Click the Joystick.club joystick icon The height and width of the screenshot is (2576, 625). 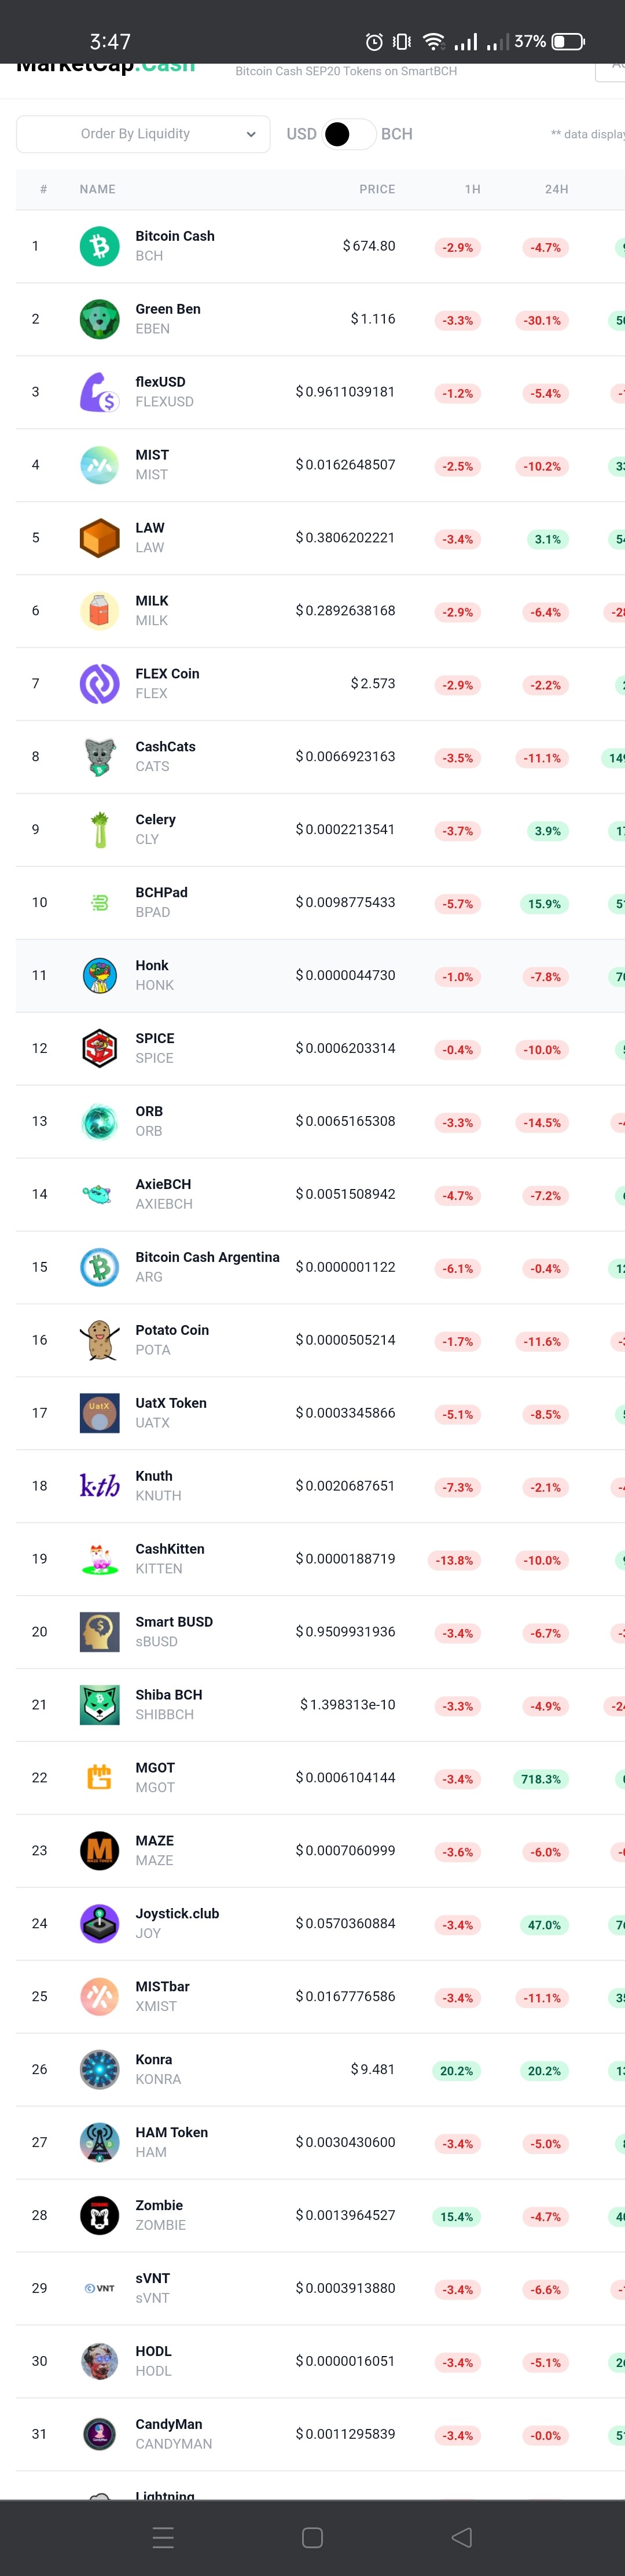[x=99, y=1924]
